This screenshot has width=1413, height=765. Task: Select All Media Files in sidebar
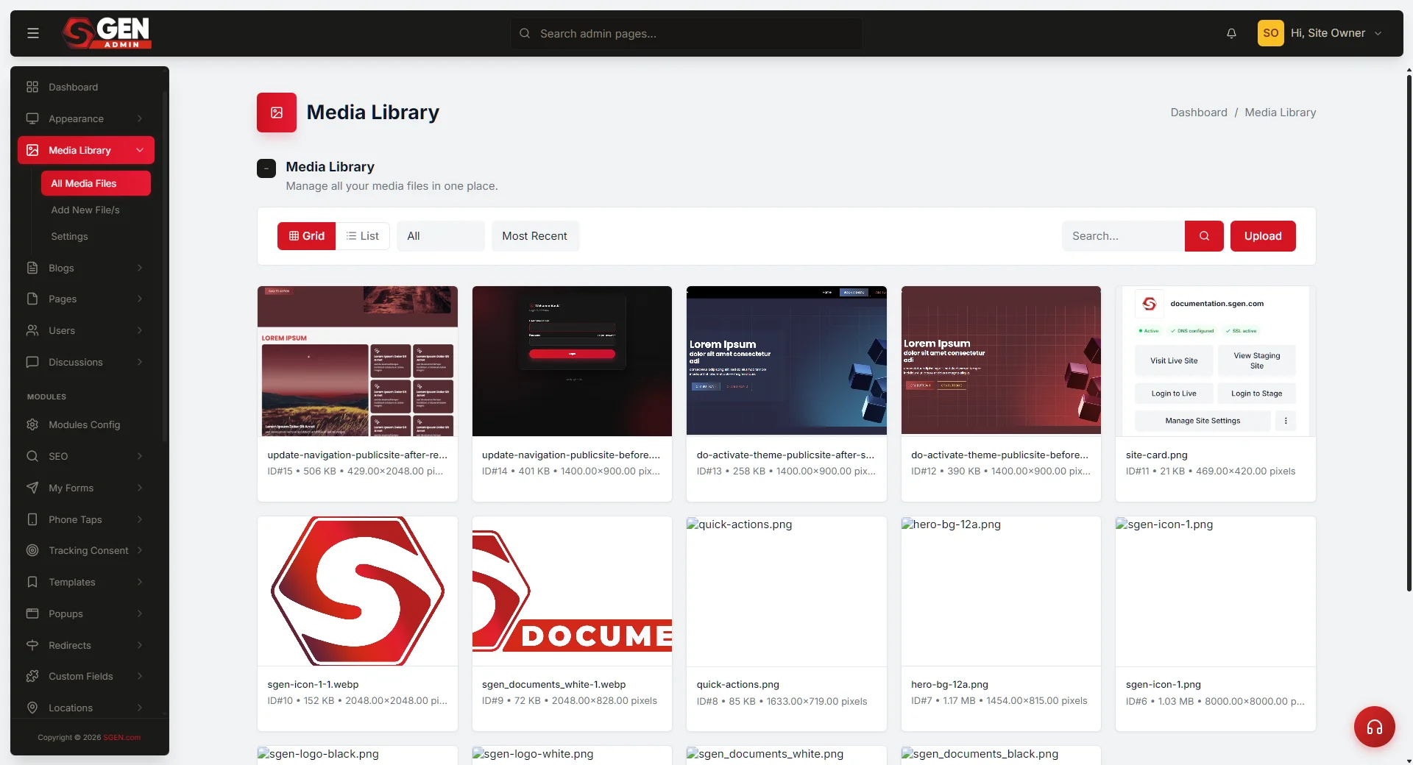point(96,183)
